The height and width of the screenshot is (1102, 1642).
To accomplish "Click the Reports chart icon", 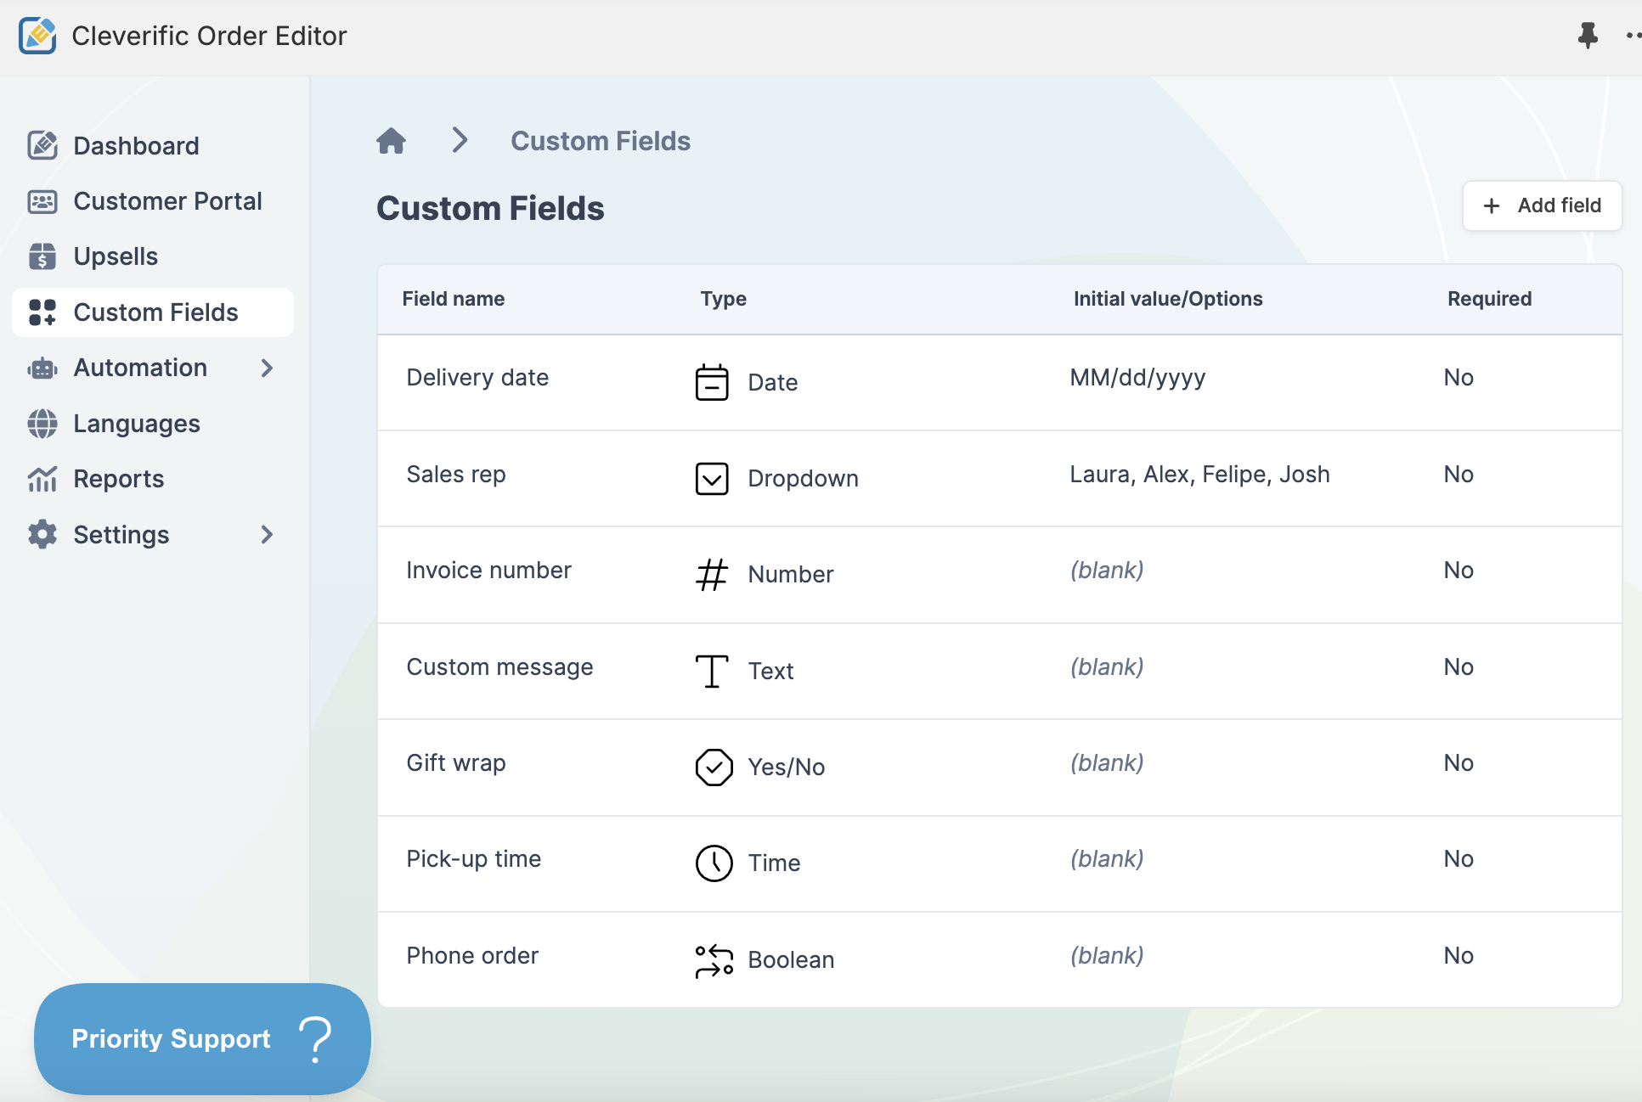I will 42,479.
